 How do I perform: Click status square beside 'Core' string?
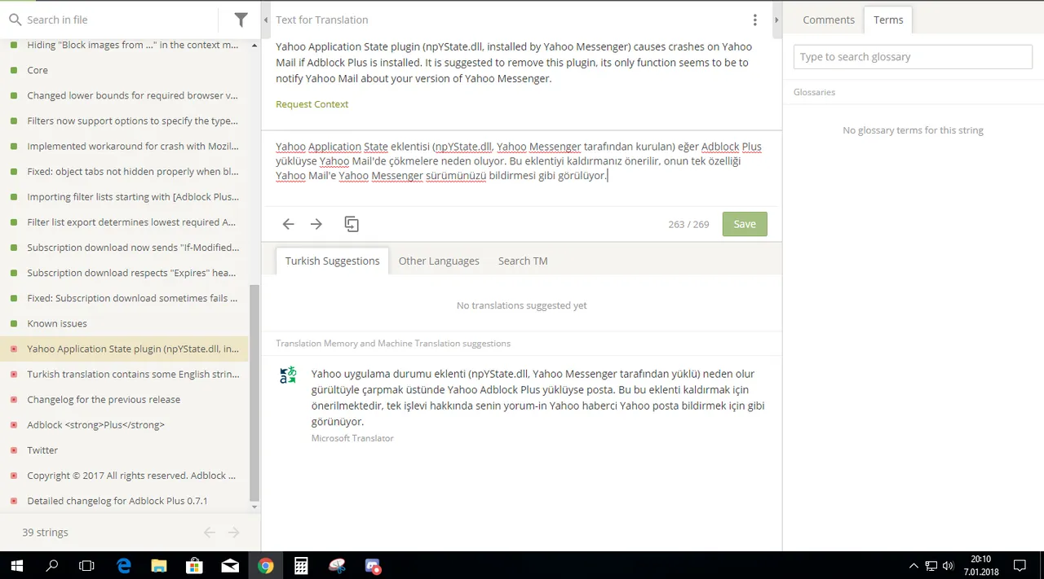[x=14, y=71]
